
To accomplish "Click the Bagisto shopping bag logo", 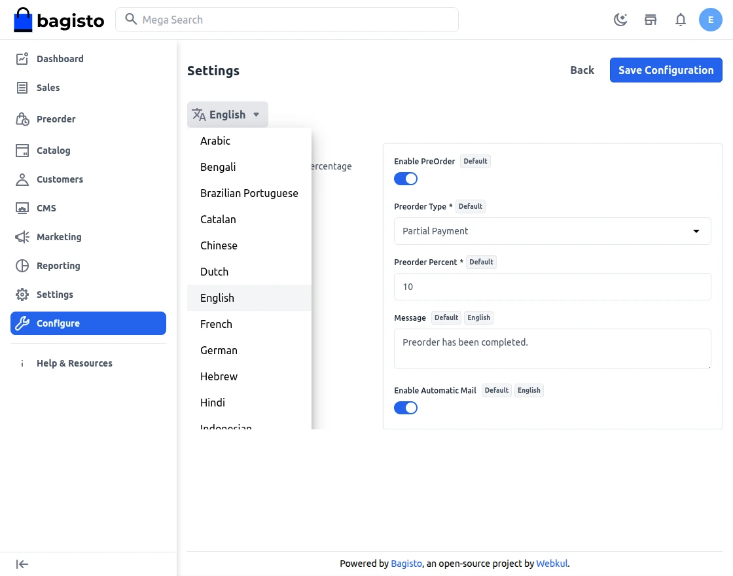I will click(x=23, y=20).
